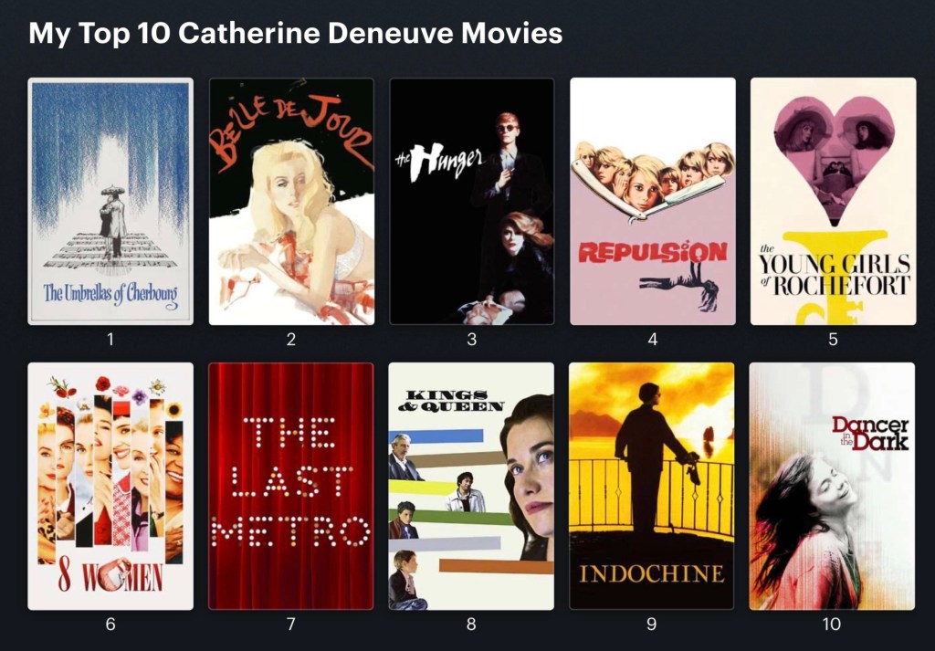This screenshot has height=651, width=935.
Task: Open The Umbrellas of Cherbourg poster
Action: [x=110, y=202]
